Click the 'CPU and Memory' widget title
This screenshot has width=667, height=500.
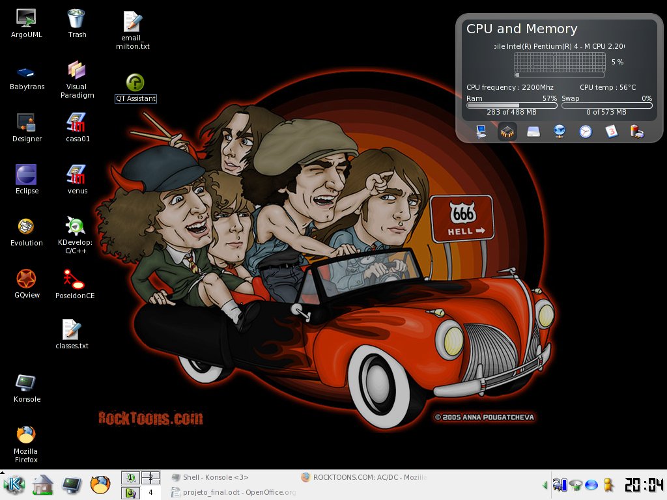(x=522, y=29)
